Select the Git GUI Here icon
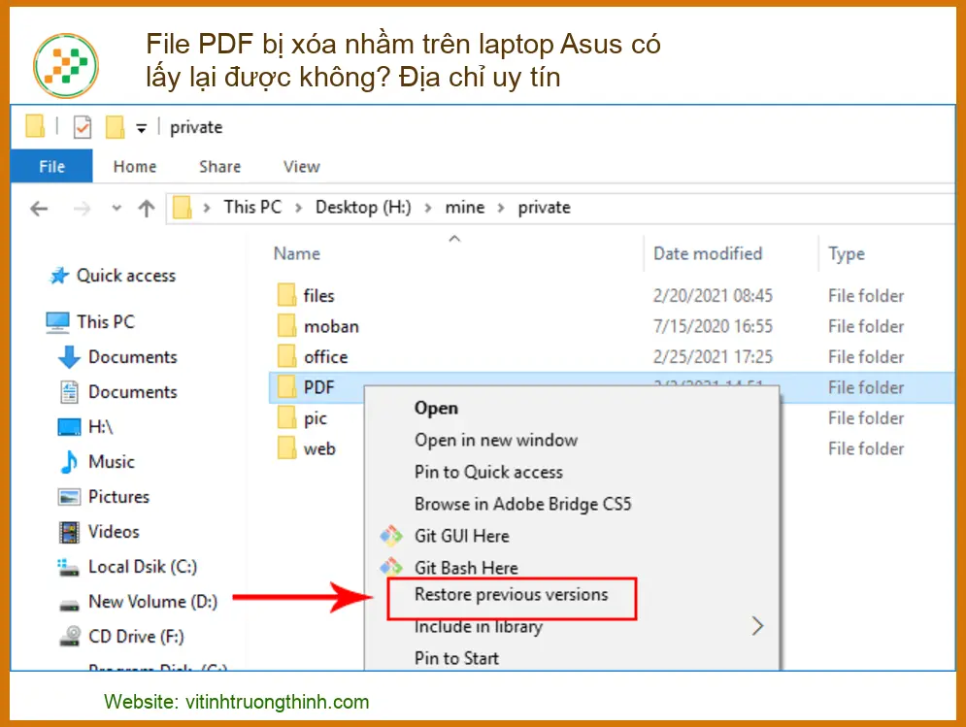This screenshot has width=966, height=727. [x=391, y=536]
